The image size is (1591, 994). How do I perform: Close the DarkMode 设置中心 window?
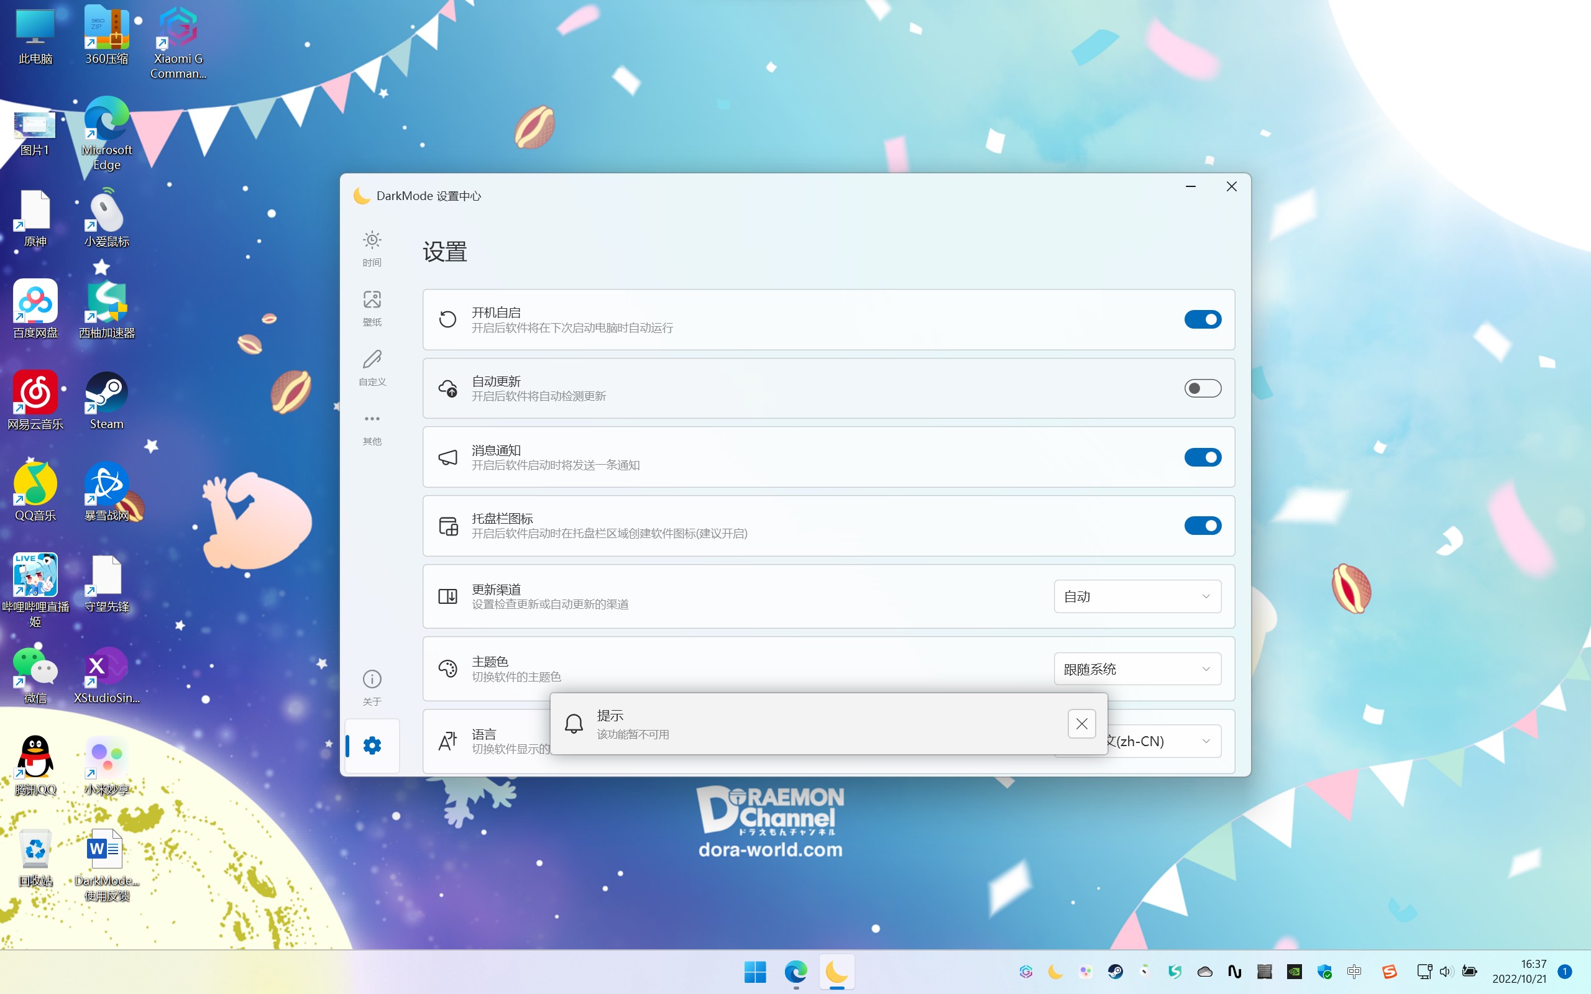[x=1231, y=187]
